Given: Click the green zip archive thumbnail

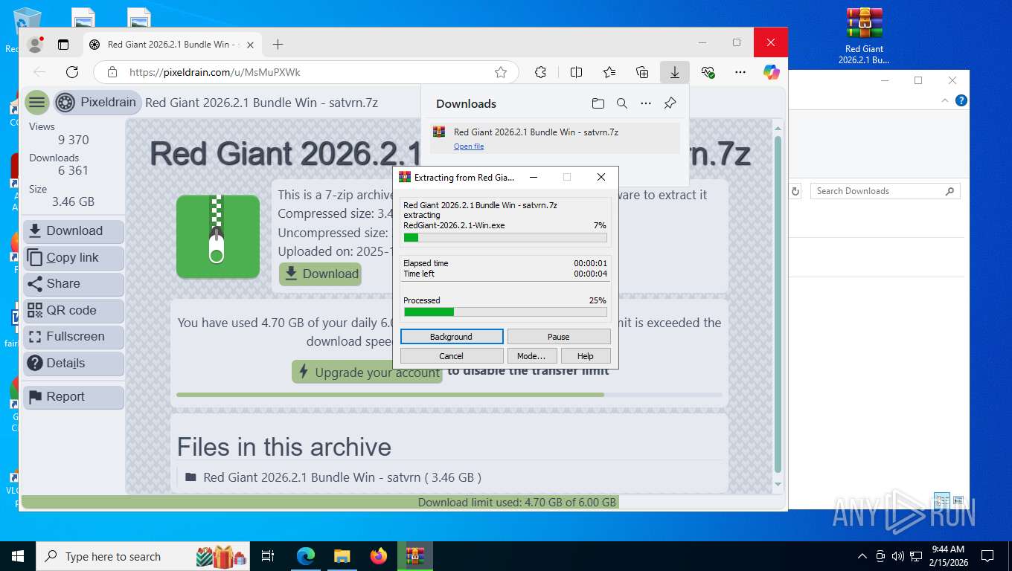Looking at the screenshot, I should click(x=218, y=236).
